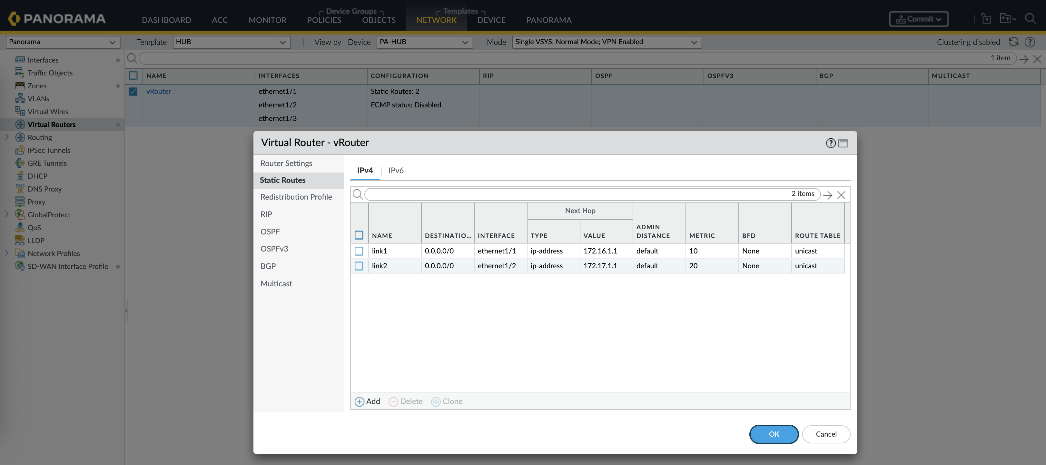Select BGP in the dialog side menu

(268, 266)
